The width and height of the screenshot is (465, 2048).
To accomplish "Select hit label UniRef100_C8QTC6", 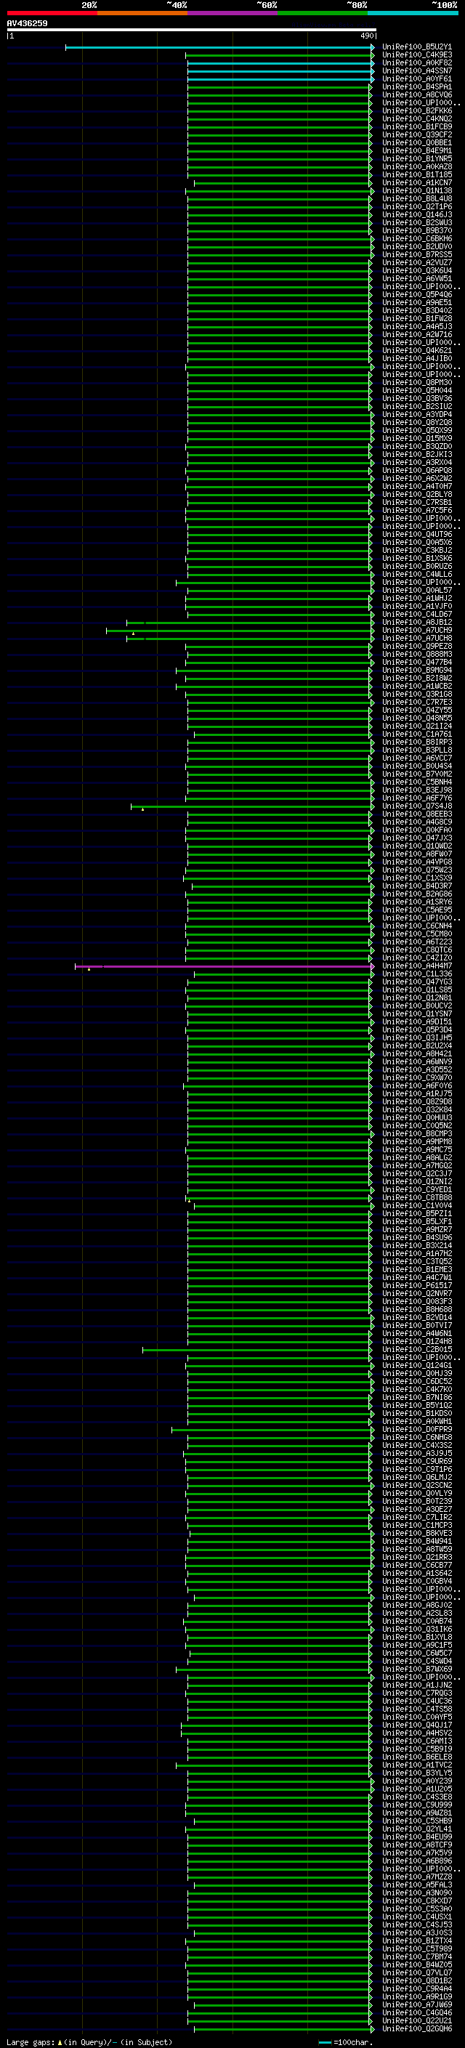I will point(416,950).
